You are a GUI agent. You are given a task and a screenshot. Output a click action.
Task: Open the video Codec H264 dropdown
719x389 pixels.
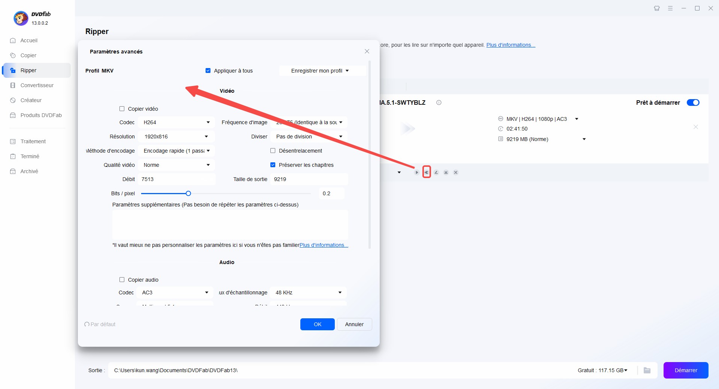[176, 122]
